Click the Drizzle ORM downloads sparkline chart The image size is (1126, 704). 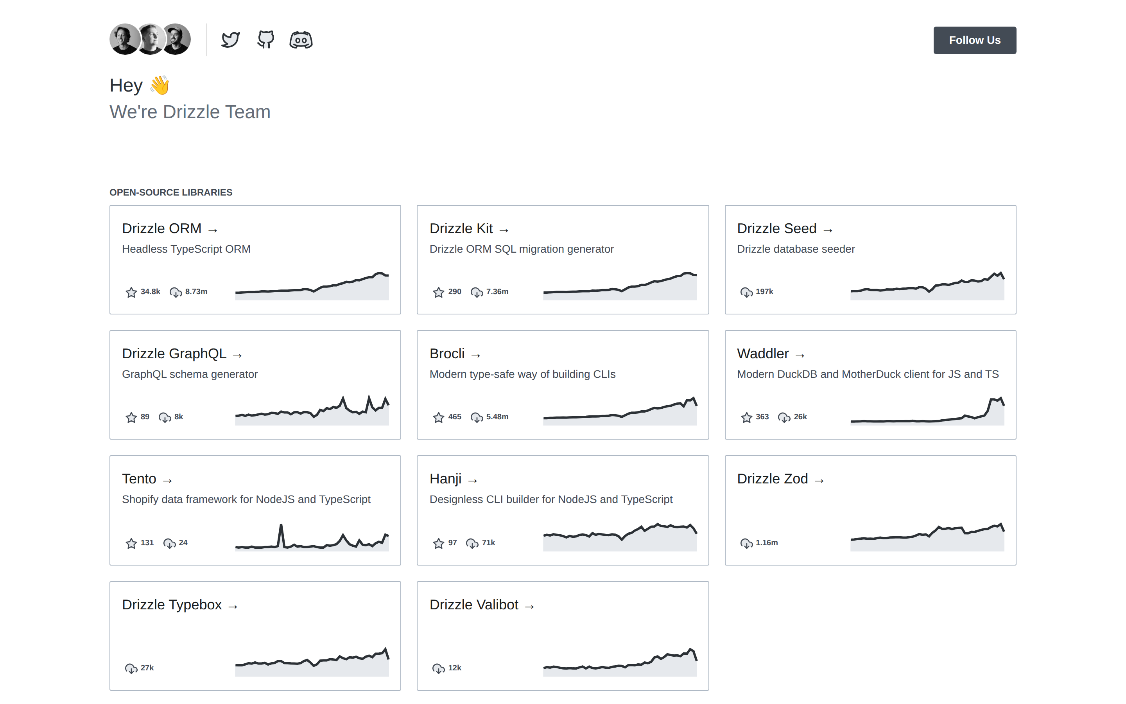click(x=312, y=286)
